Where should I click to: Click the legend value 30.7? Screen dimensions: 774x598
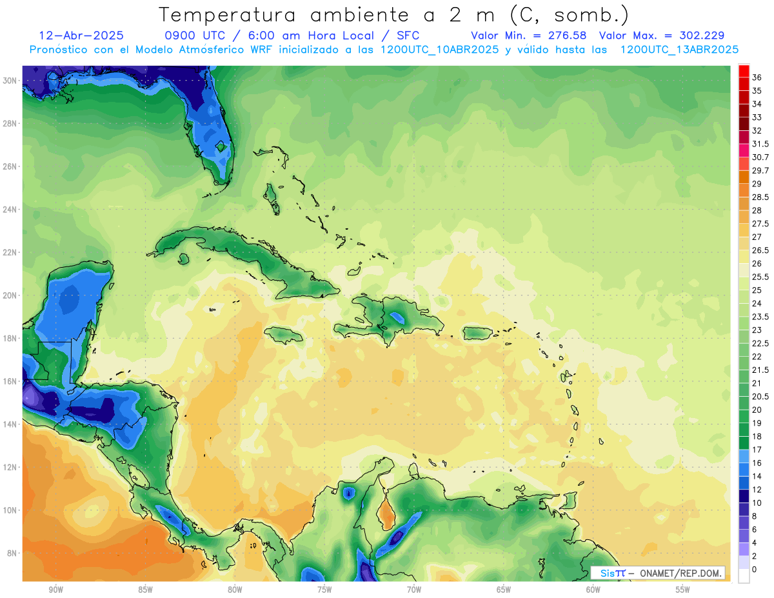pyautogui.click(x=760, y=157)
